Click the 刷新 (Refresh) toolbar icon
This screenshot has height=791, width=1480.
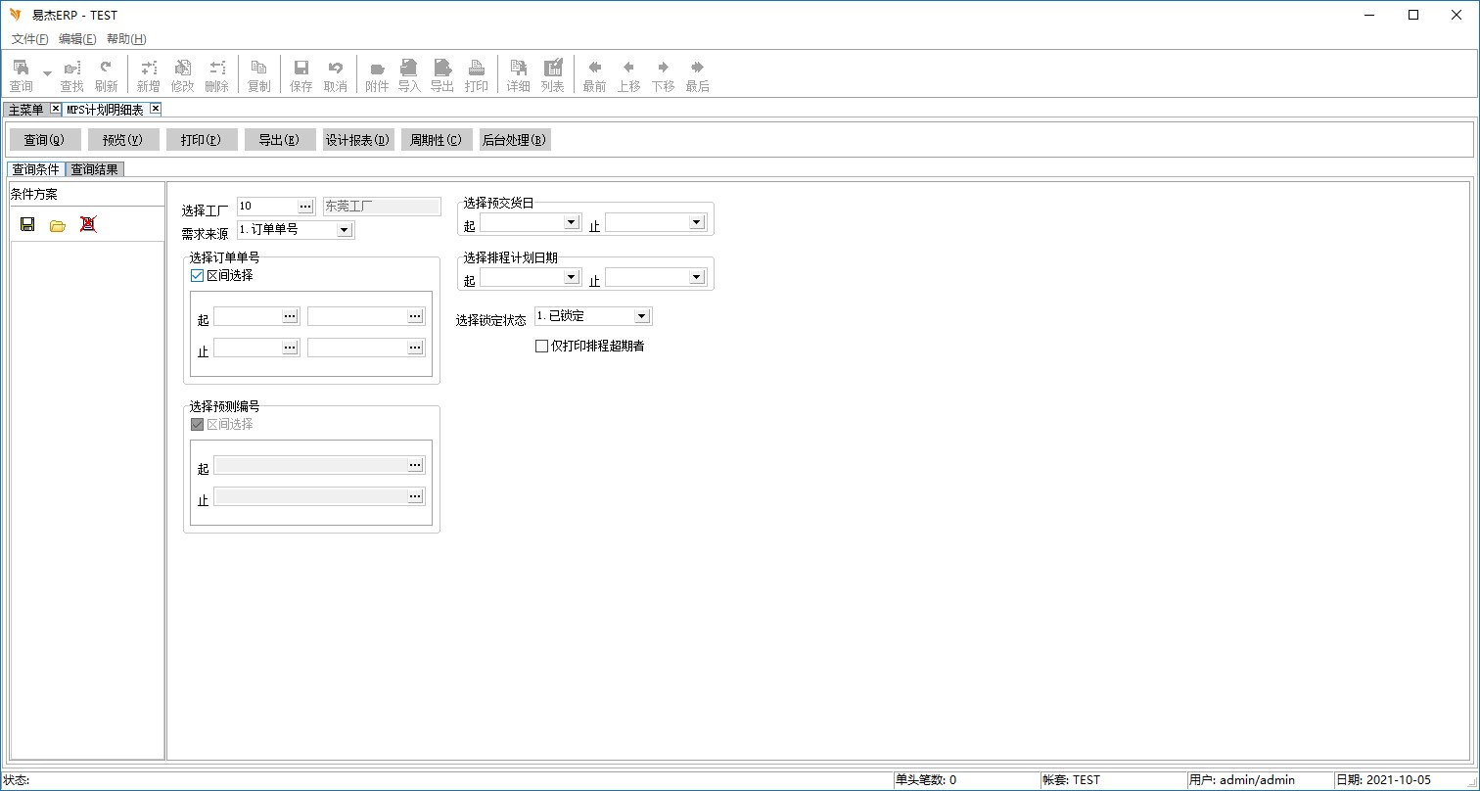click(106, 75)
